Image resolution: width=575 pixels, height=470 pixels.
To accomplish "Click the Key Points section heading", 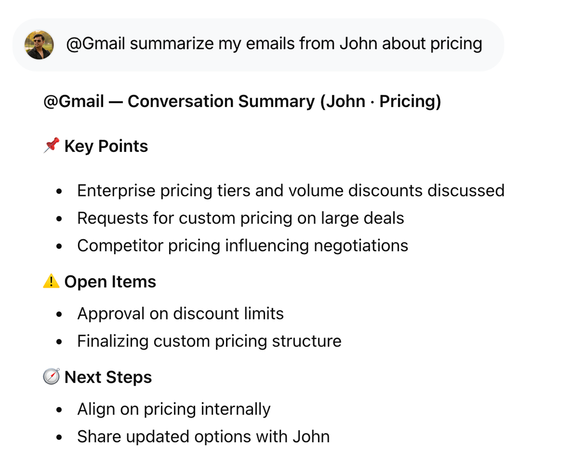I will tap(106, 146).
